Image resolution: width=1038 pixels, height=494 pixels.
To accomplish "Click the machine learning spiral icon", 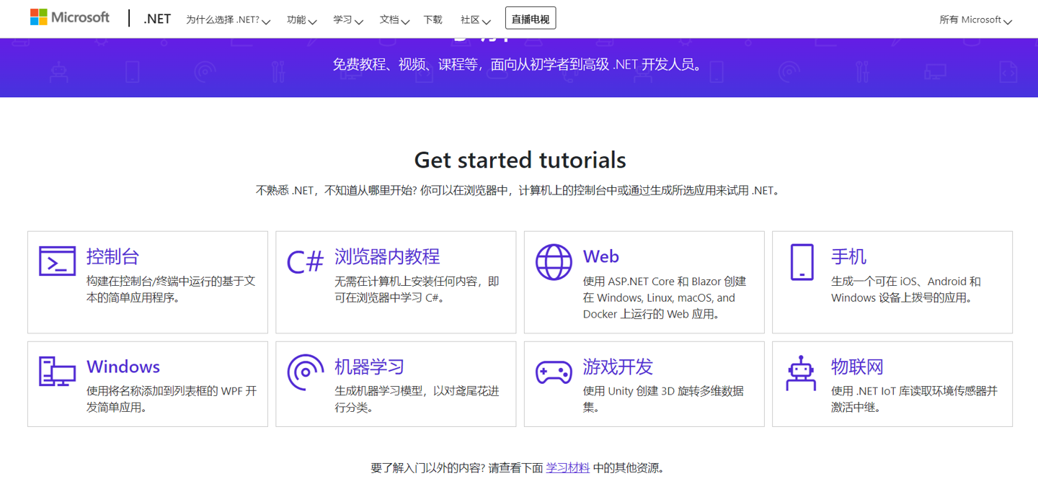I will (305, 372).
